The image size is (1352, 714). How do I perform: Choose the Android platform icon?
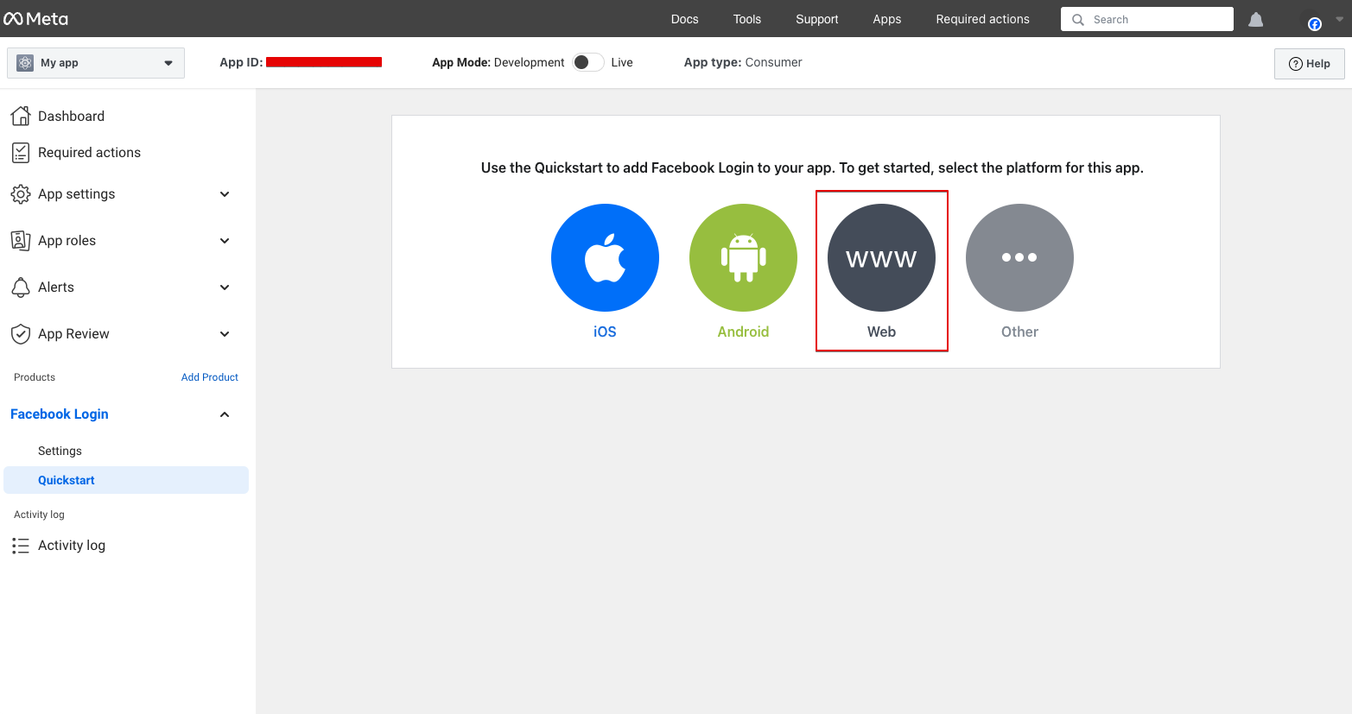point(743,257)
